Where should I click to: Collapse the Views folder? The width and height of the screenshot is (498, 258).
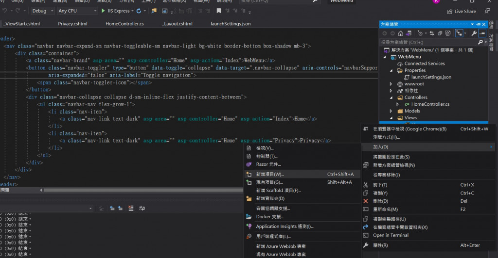pyautogui.click(x=391, y=118)
